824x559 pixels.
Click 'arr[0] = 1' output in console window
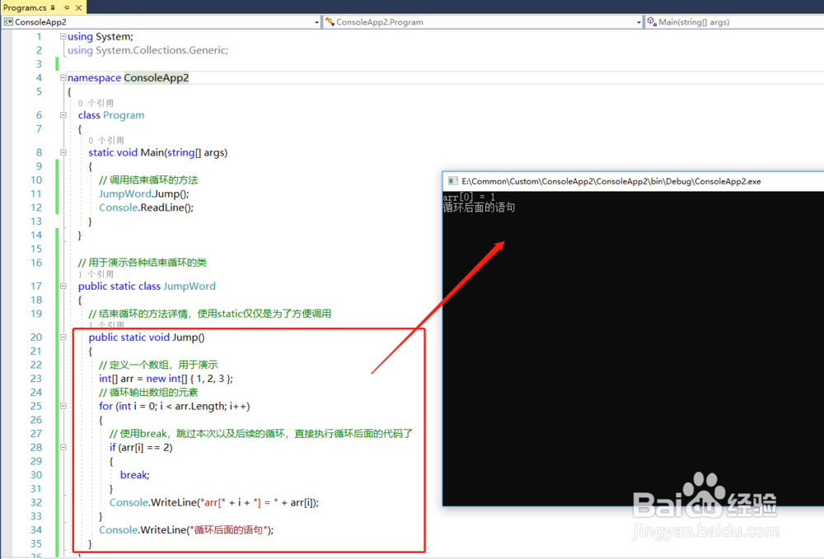[469, 197]
